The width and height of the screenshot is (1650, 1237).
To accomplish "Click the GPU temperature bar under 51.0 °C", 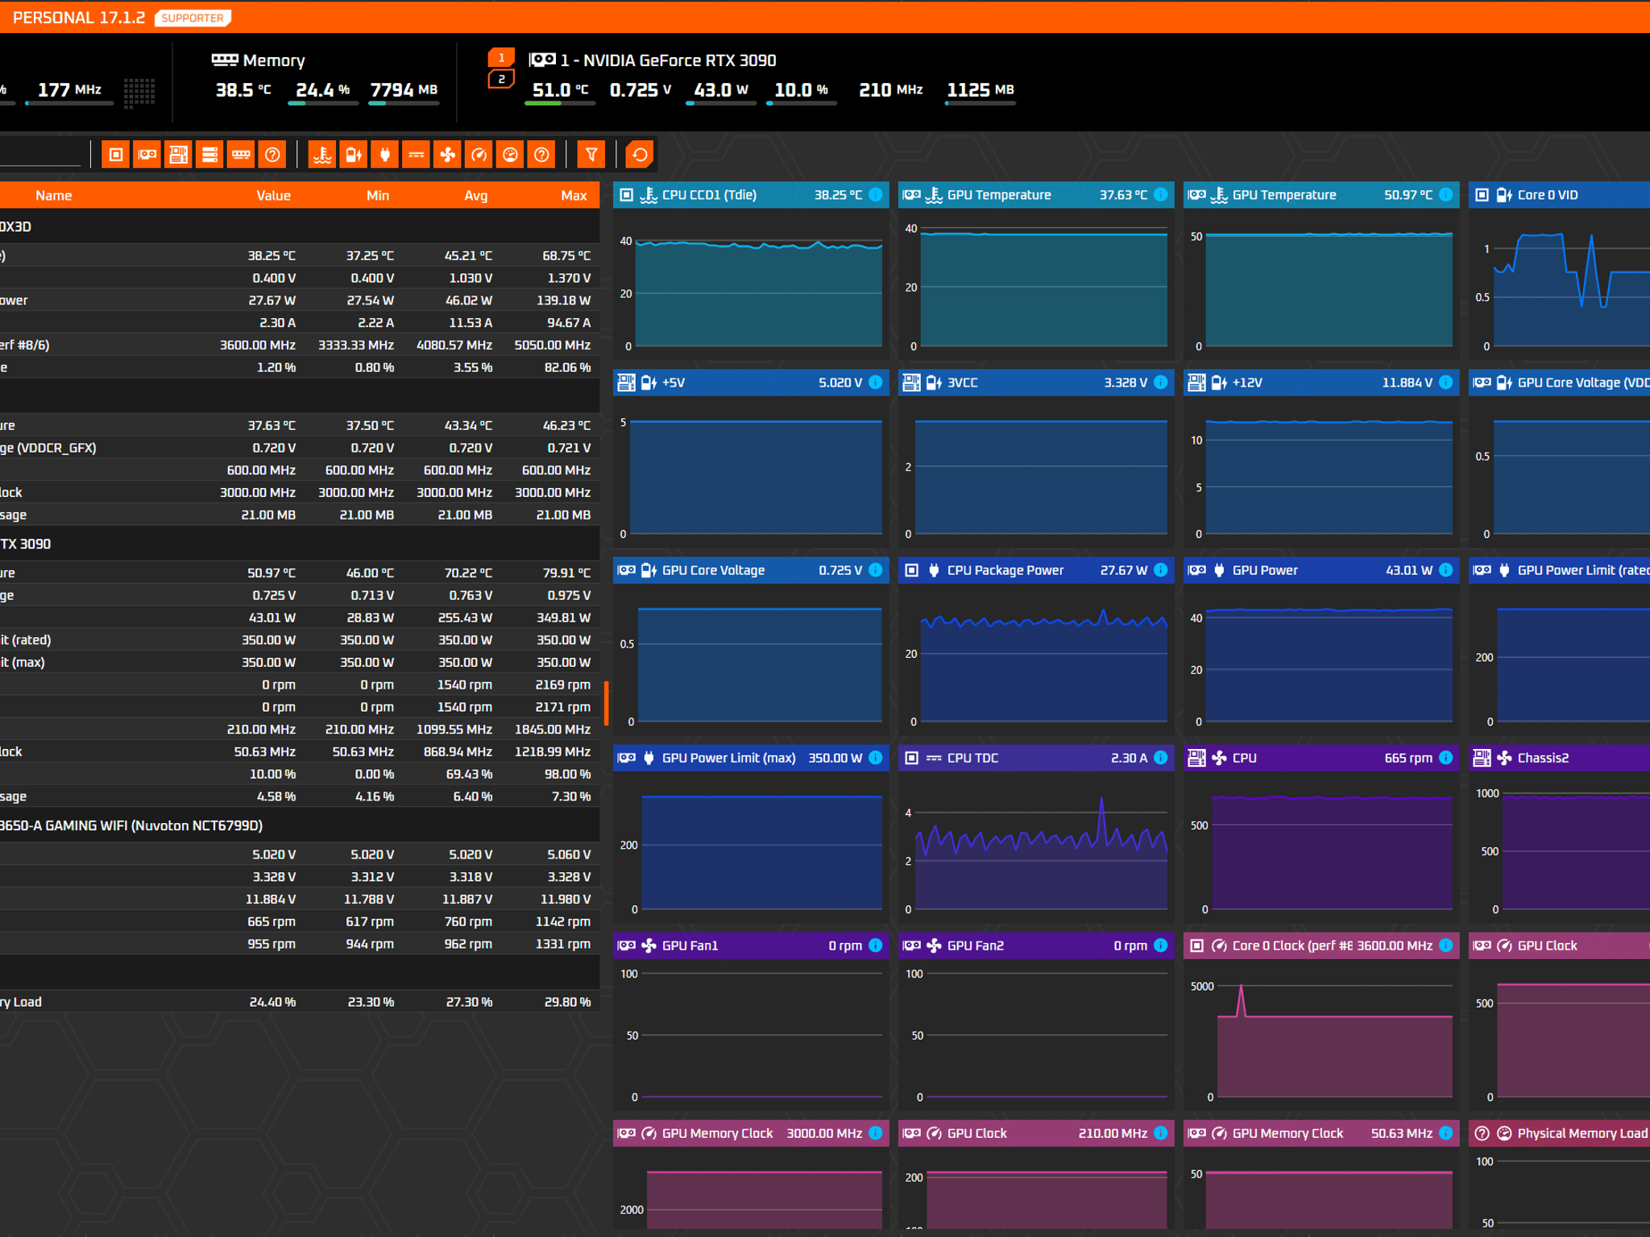I will [x=560, y=104].
